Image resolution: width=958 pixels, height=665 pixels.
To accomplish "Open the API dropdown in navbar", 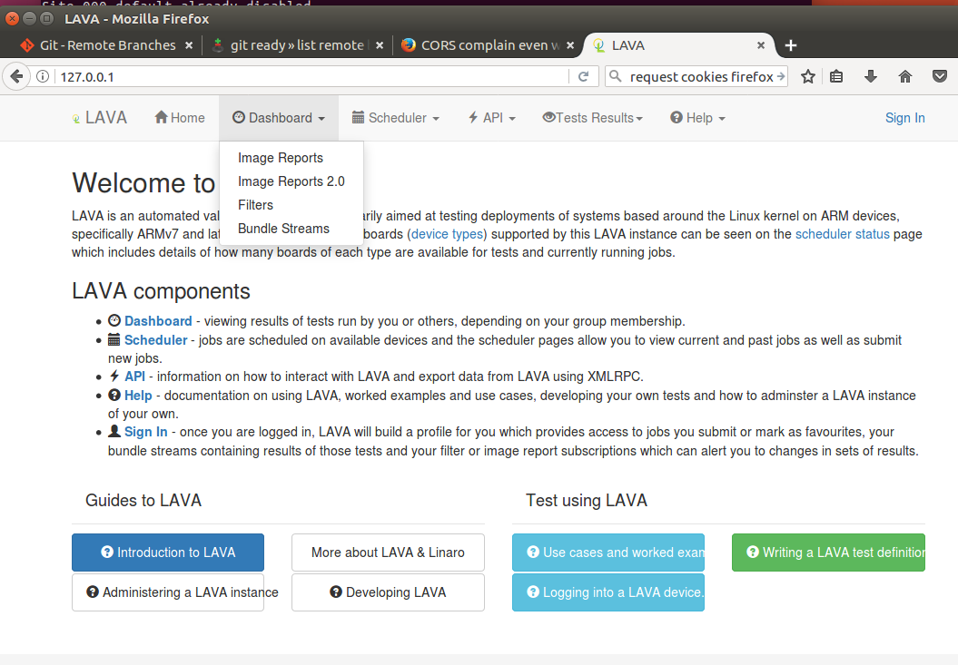I will pos(491,118).
